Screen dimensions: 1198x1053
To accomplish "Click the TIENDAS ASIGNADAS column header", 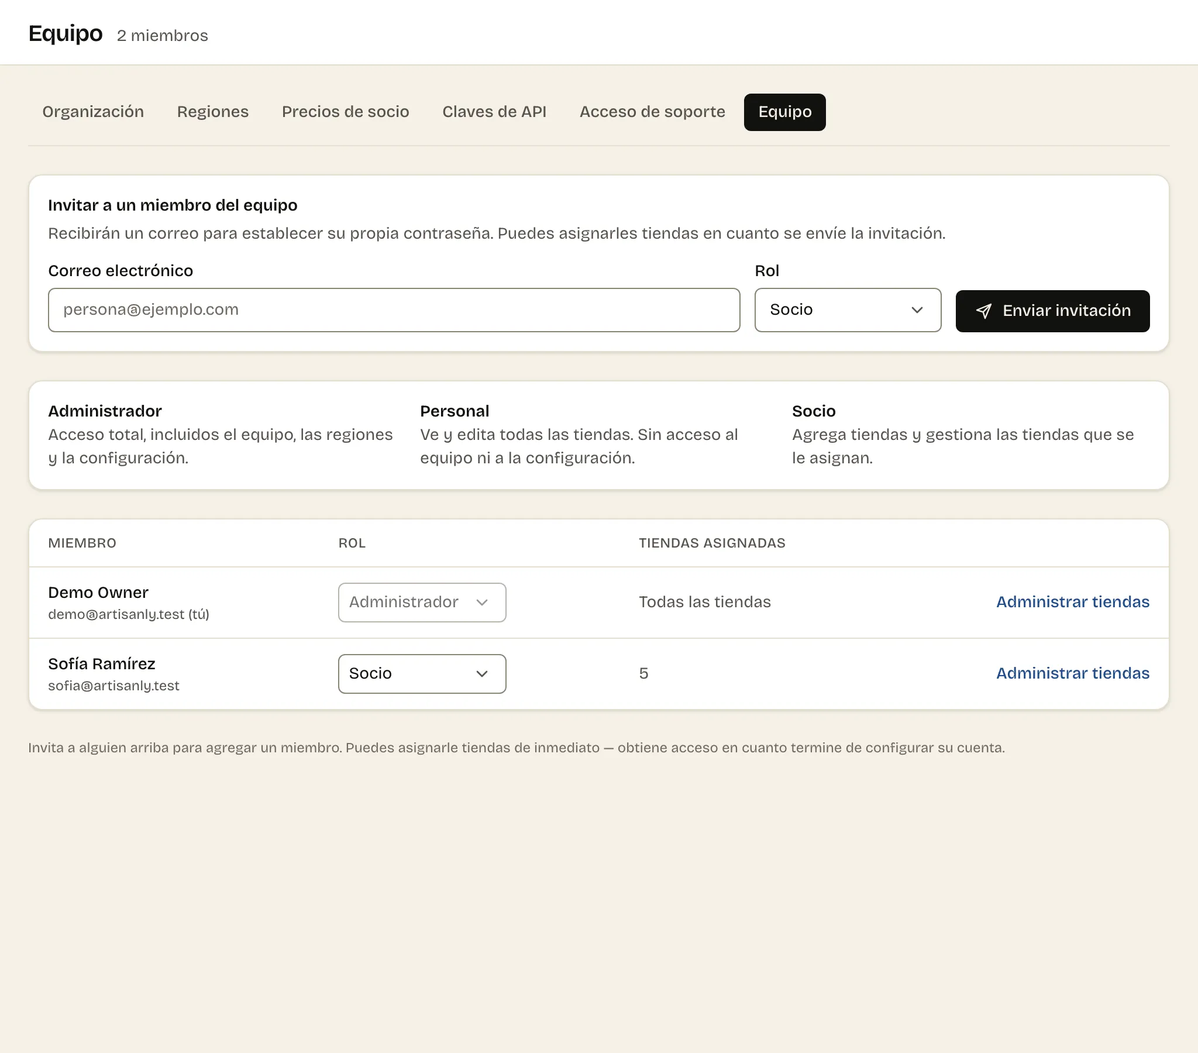I will pos(711,543).
